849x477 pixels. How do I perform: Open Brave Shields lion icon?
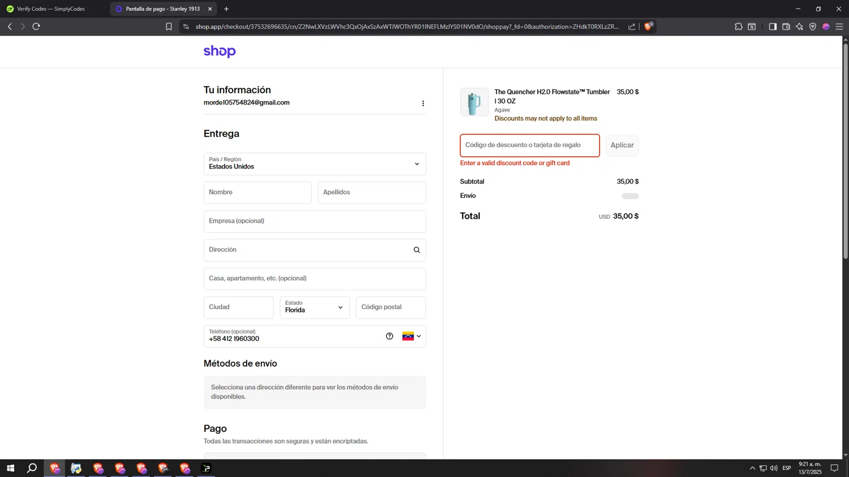[649, 26]
